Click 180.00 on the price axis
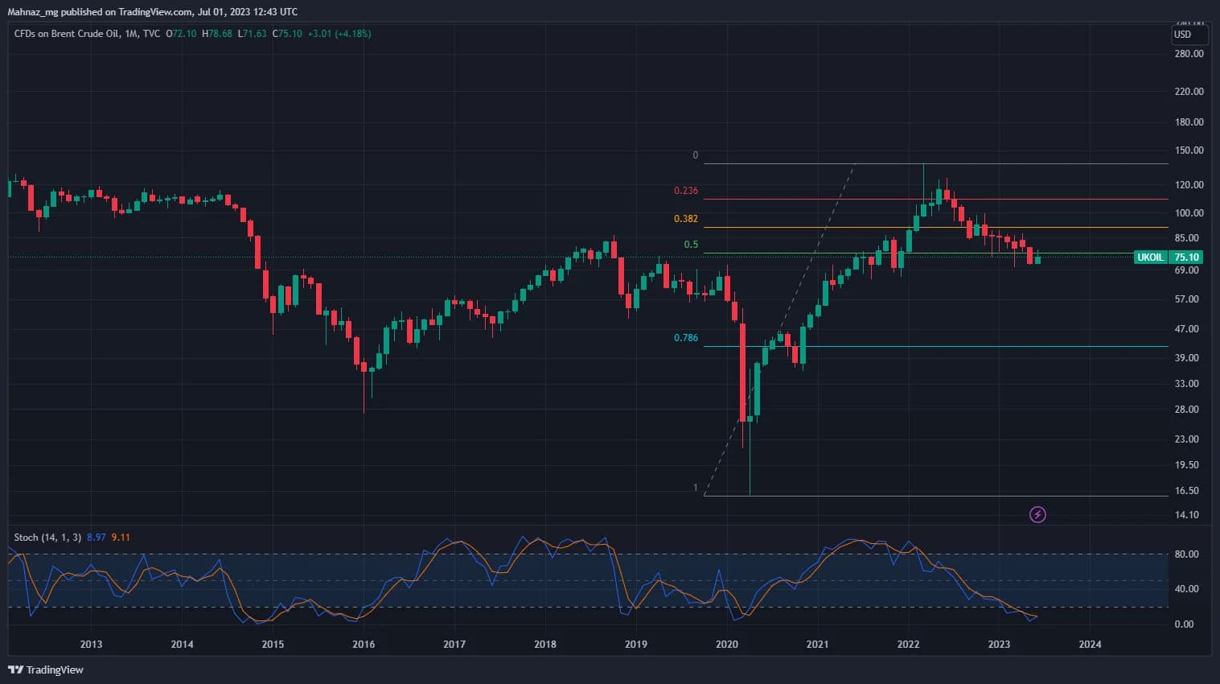This screenshot has width=1220, height=684. 1189,122
